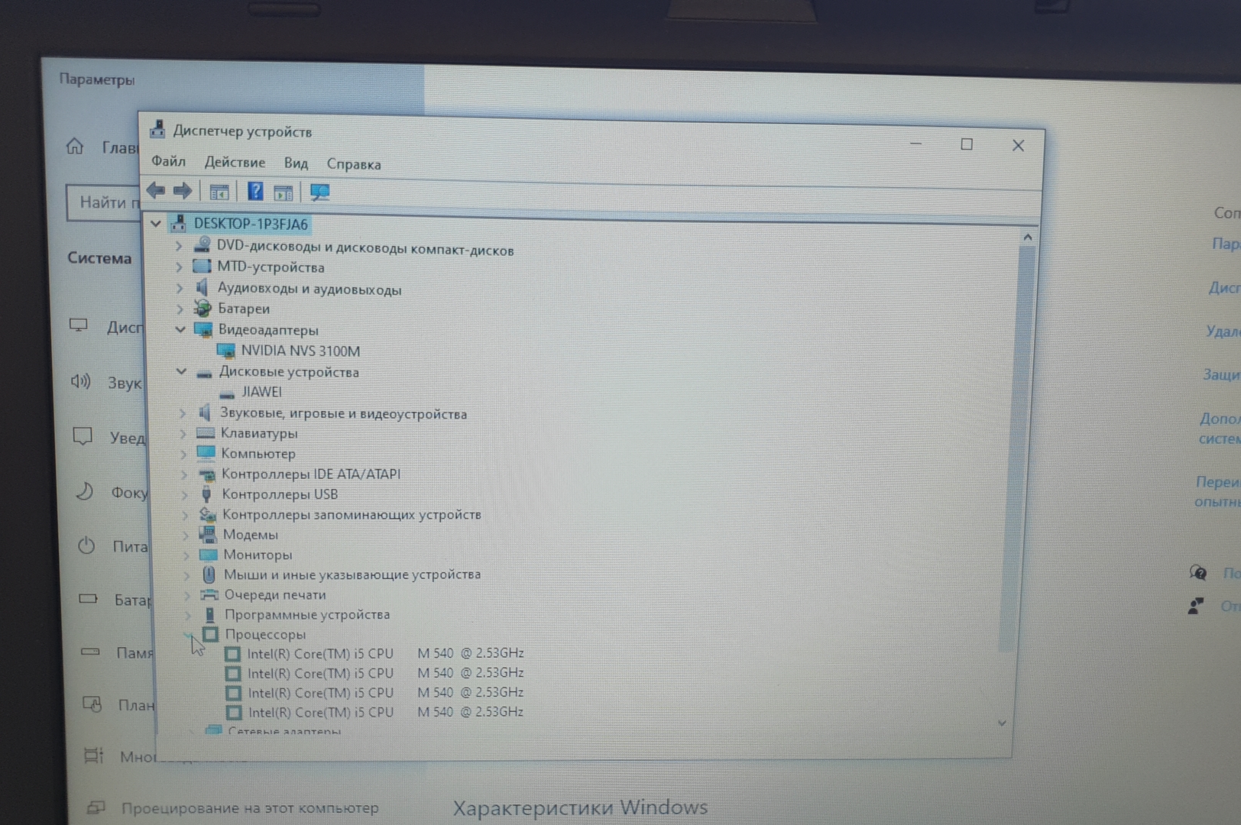Select NVIDIA NVS 3100M device
The width and height of the screenshot is (1241, 825).
(x=300, y=351)
